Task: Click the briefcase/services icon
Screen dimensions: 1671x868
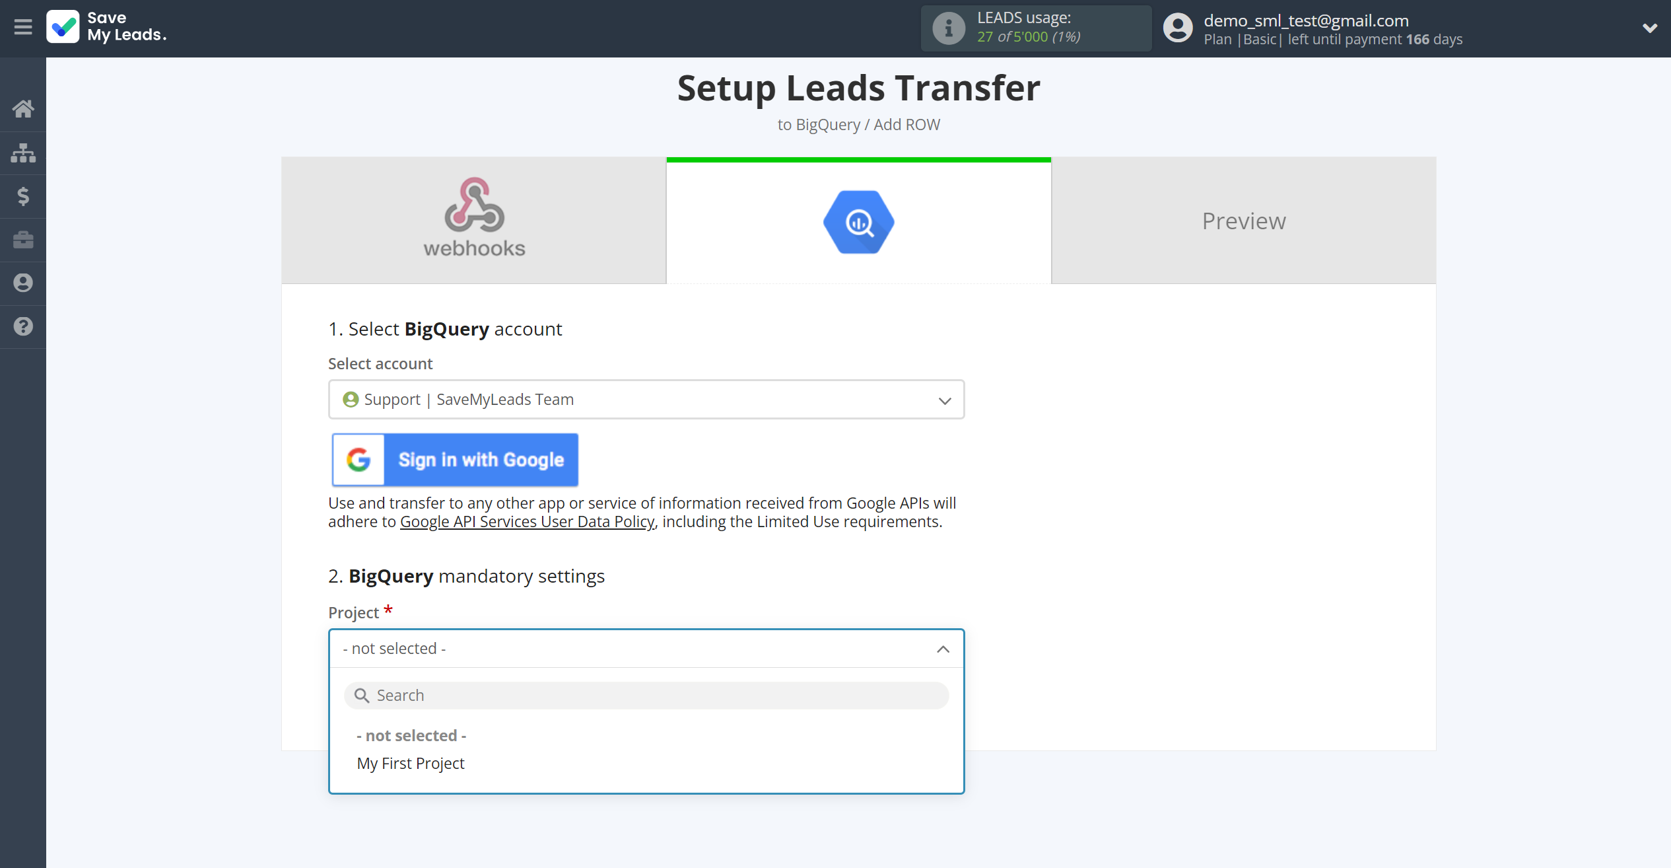Action: pyautogui.click(x=23, y=240)
